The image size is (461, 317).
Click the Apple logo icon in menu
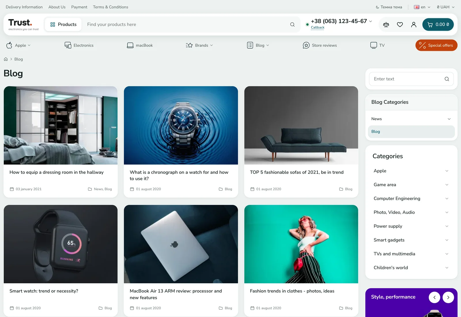click(9, 45)
